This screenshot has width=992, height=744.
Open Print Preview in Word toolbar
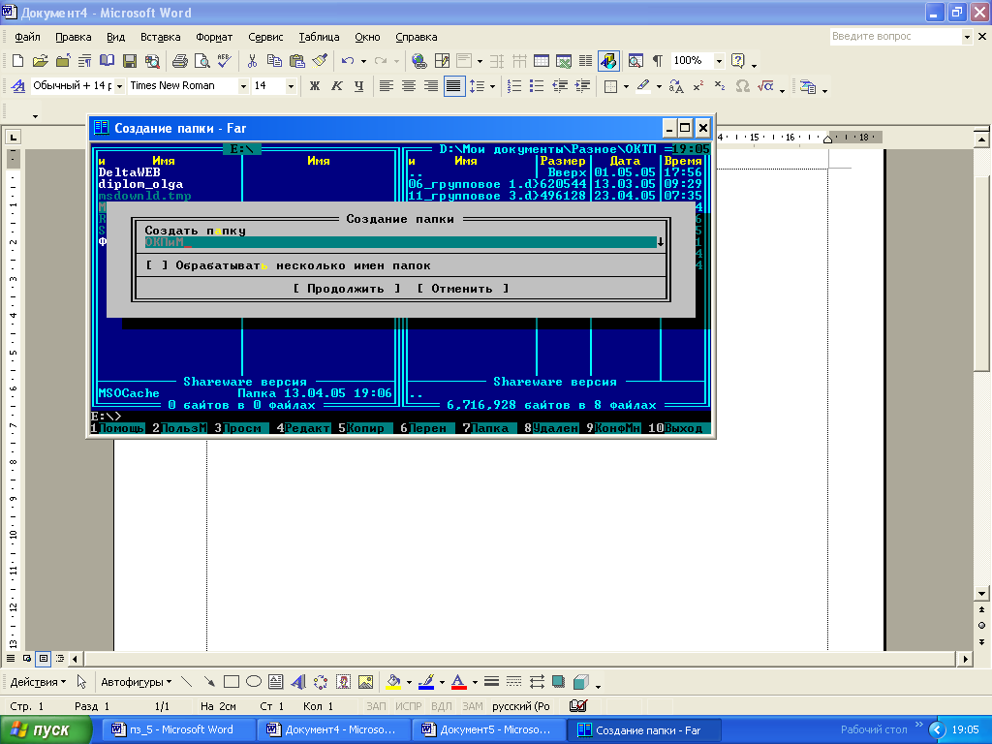click(202, 61)
